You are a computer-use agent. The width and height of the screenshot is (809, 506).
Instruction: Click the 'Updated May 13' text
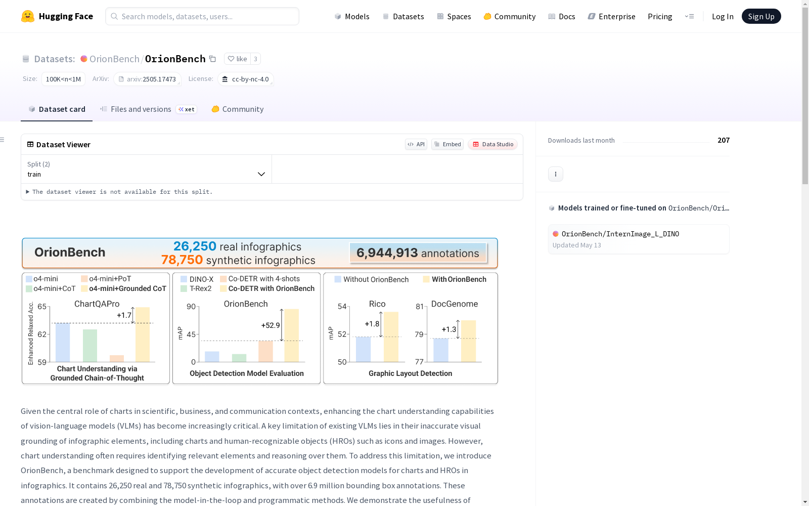click(577, 245)
